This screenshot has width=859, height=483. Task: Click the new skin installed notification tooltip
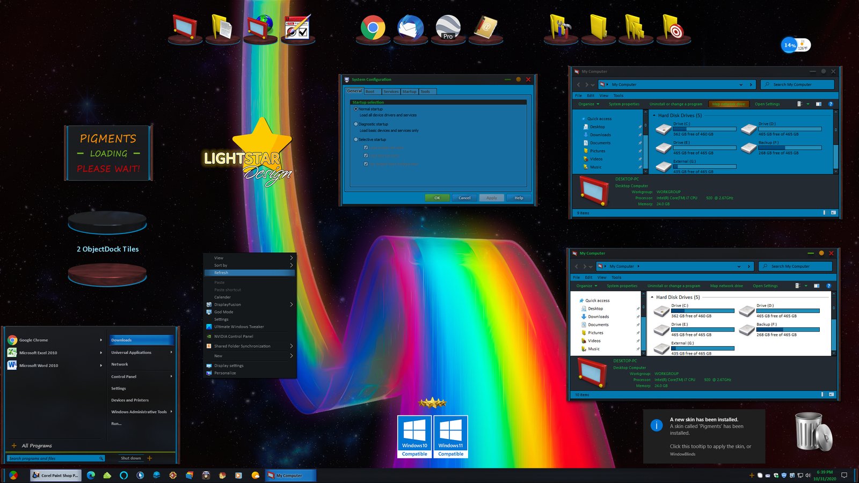coord(704,436)
